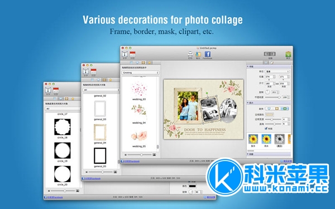Click the rotation stepper next to 351

coord(278,92)
